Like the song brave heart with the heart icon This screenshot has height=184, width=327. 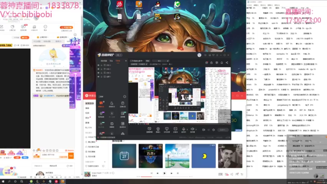(x=113, y=173)
